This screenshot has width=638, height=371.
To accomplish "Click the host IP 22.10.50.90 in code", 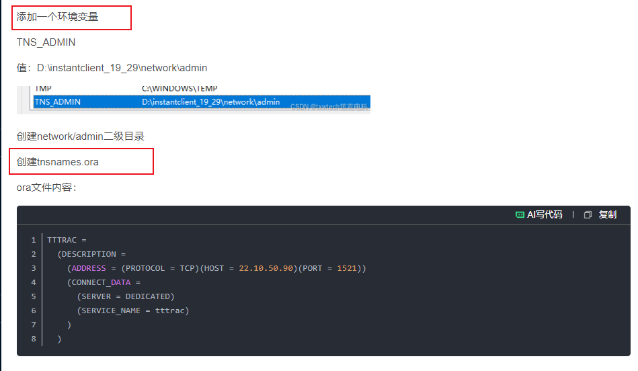I will [266, 268].
